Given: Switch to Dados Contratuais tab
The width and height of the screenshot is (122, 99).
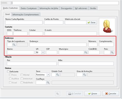Looking at the screenshot, I should pos(29,8).
